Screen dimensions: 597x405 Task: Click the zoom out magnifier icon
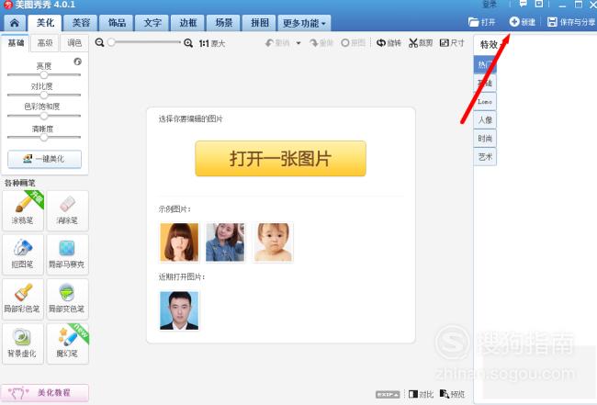coord(100,42)
